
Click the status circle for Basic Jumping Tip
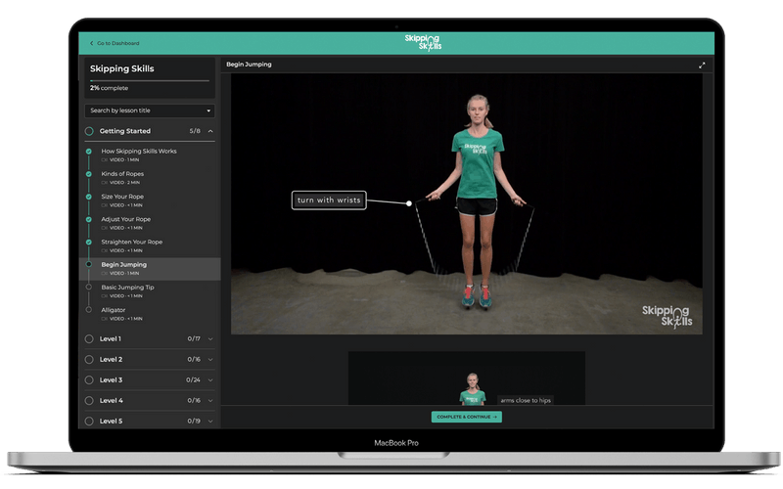(x=88, y=287)
